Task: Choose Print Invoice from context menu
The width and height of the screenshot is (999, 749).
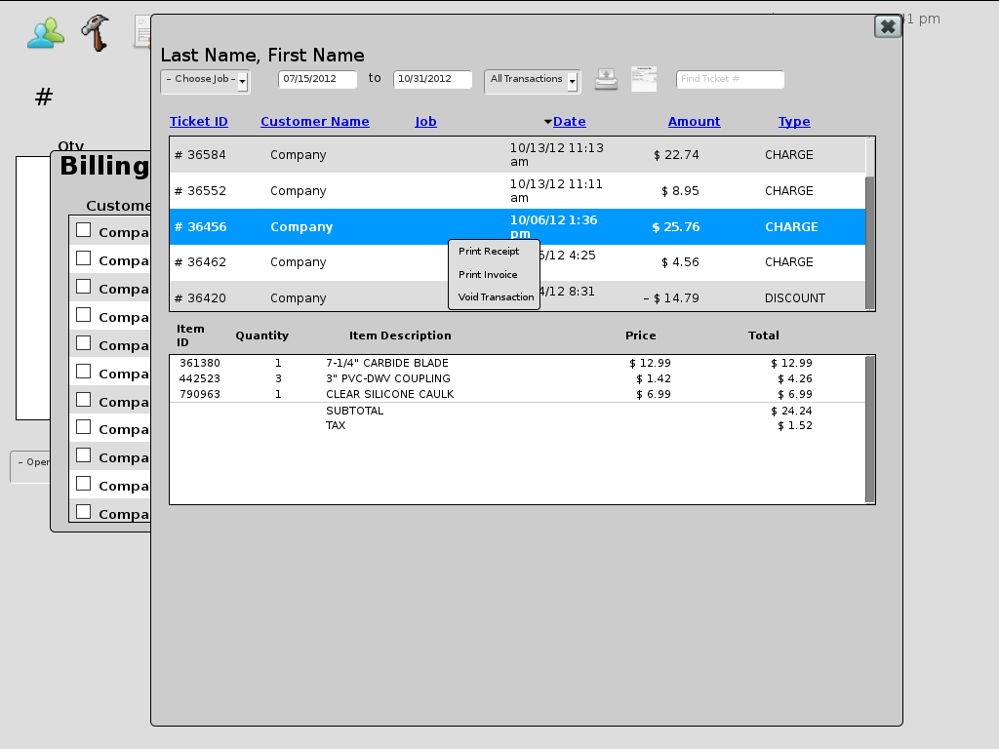Action: pyautogui.click(x=488, y=274)
